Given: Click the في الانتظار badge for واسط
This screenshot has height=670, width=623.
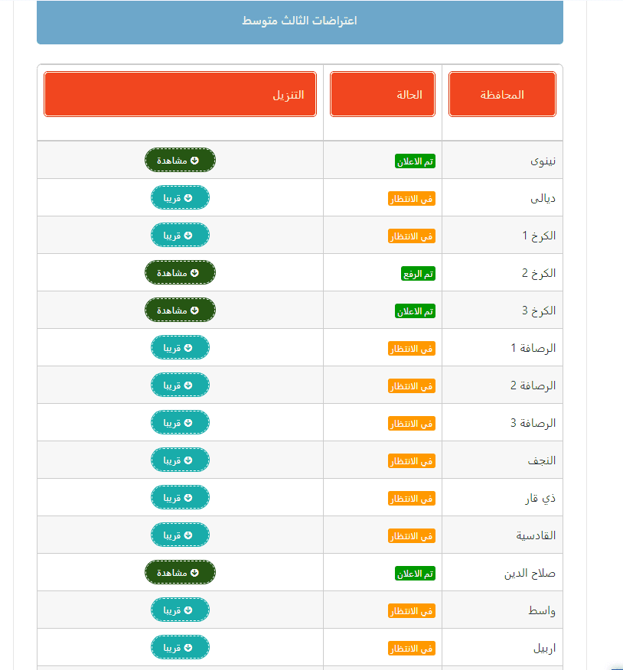Looking at the screenshot, I should pos(412,610).
